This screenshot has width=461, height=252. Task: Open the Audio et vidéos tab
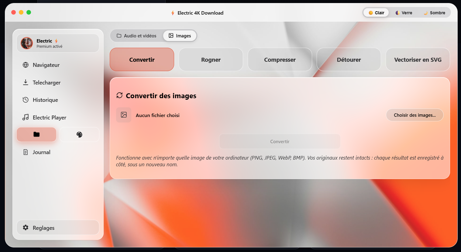pos(137,36)
